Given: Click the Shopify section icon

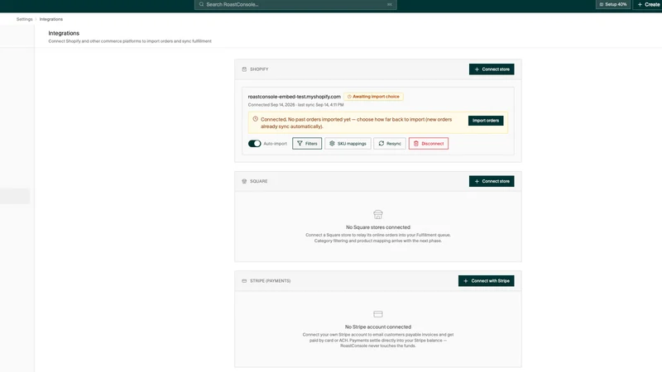Looking at the screenshot, I should click(244, 69).
